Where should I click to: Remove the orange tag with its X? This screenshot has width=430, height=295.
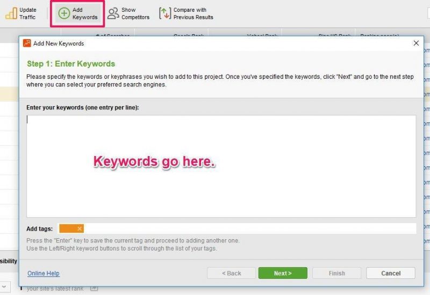[80, 228]
